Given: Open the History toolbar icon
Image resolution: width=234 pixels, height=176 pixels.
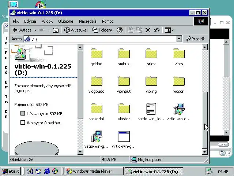Looking at the screenshot, I should point(120,30).
